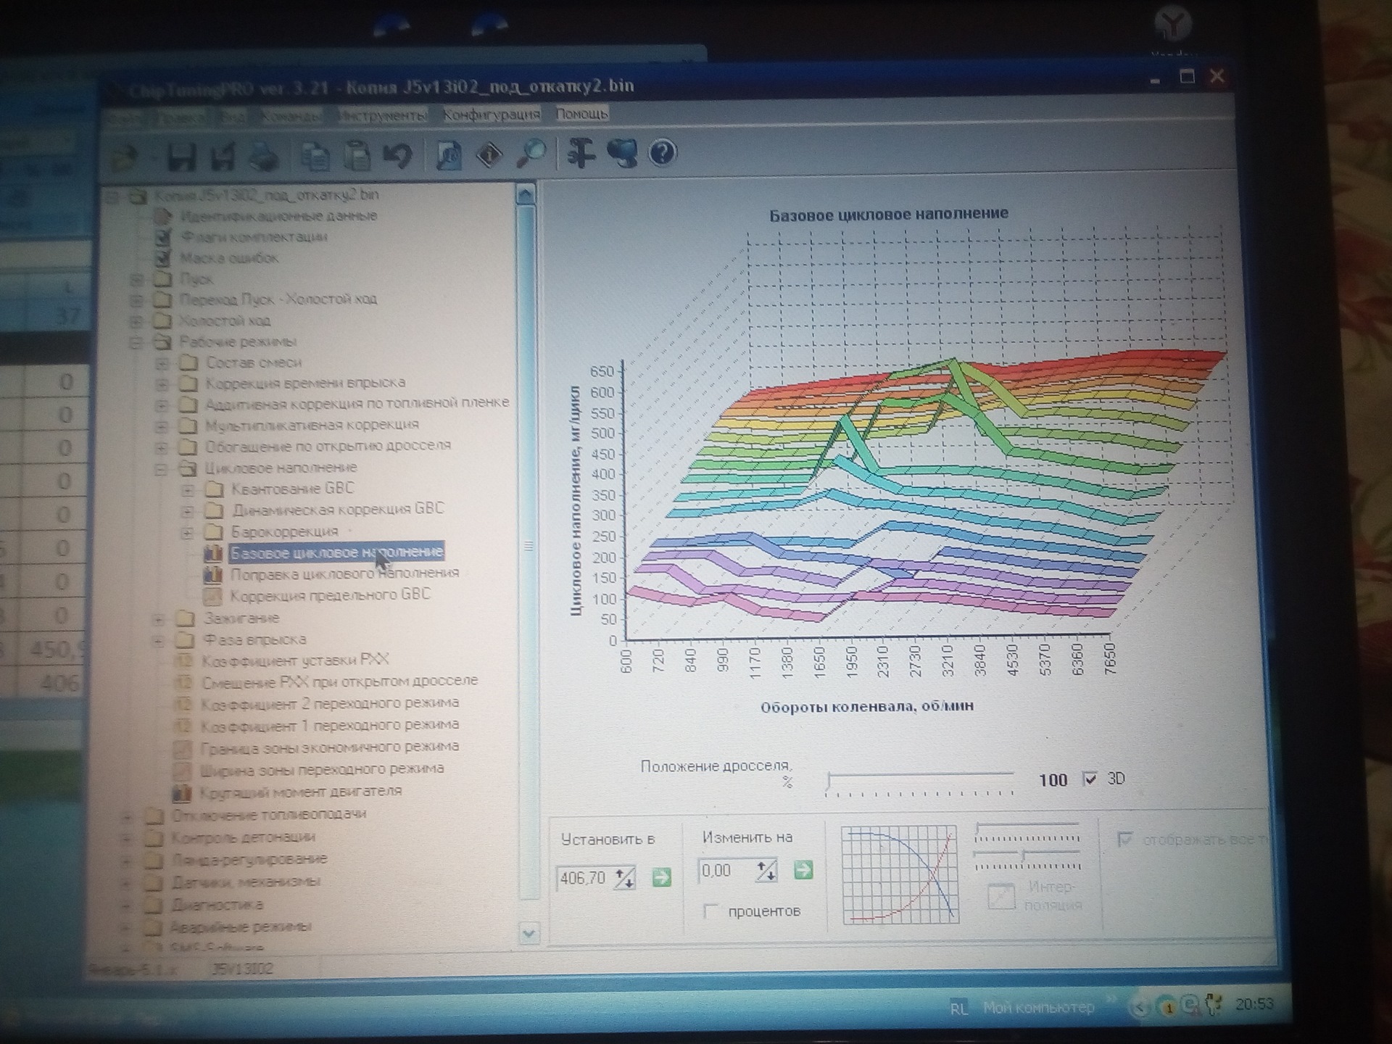Viewport: 1392px width, 1044px height.
Task: Expand the Зажигание tree folder
Action: (x=159, y=619)
